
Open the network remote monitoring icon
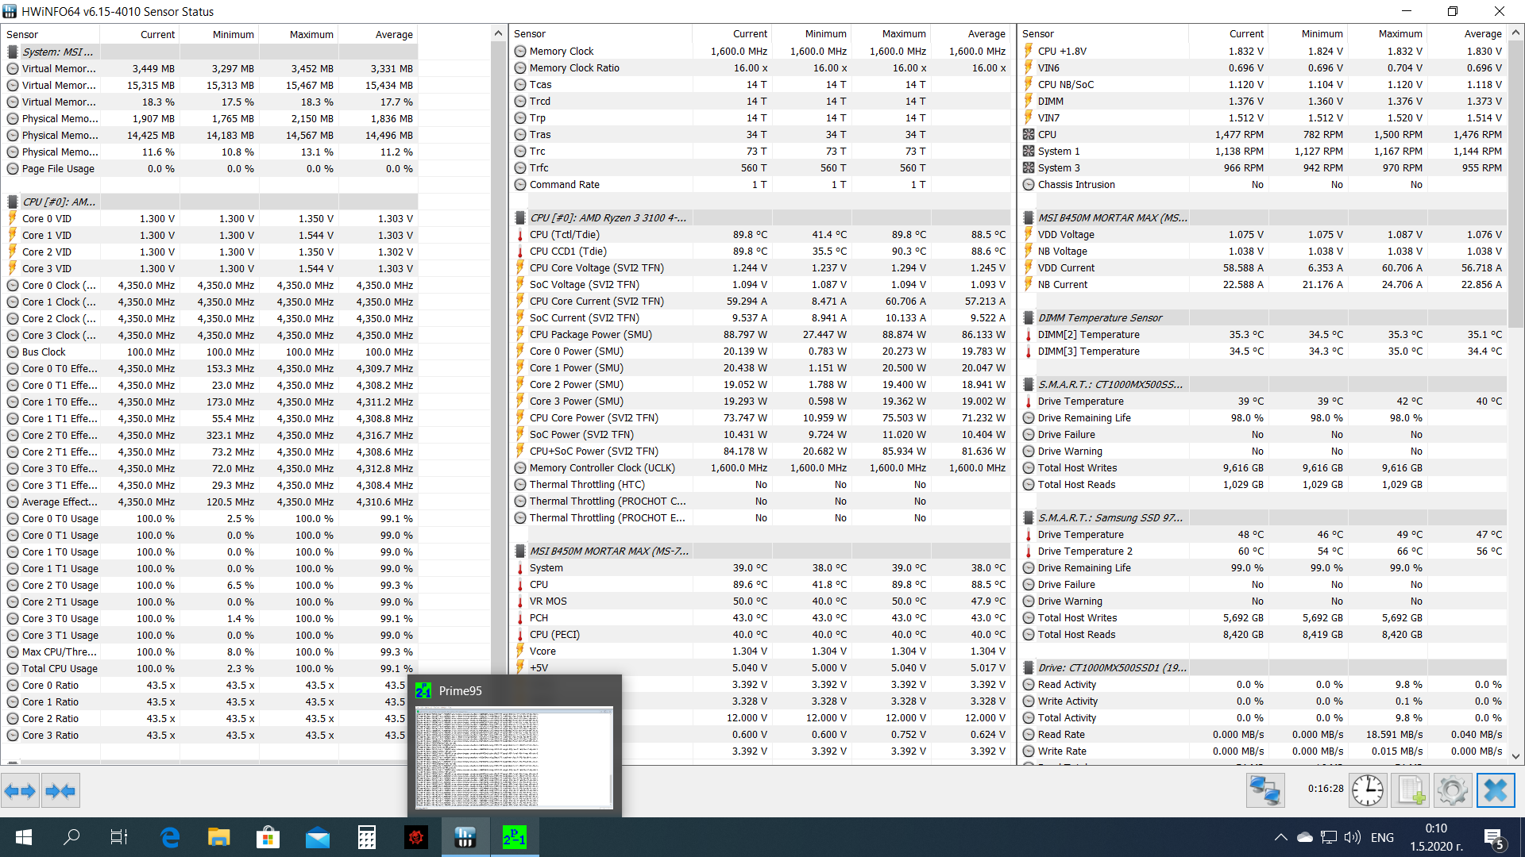tap(1265, 790)
